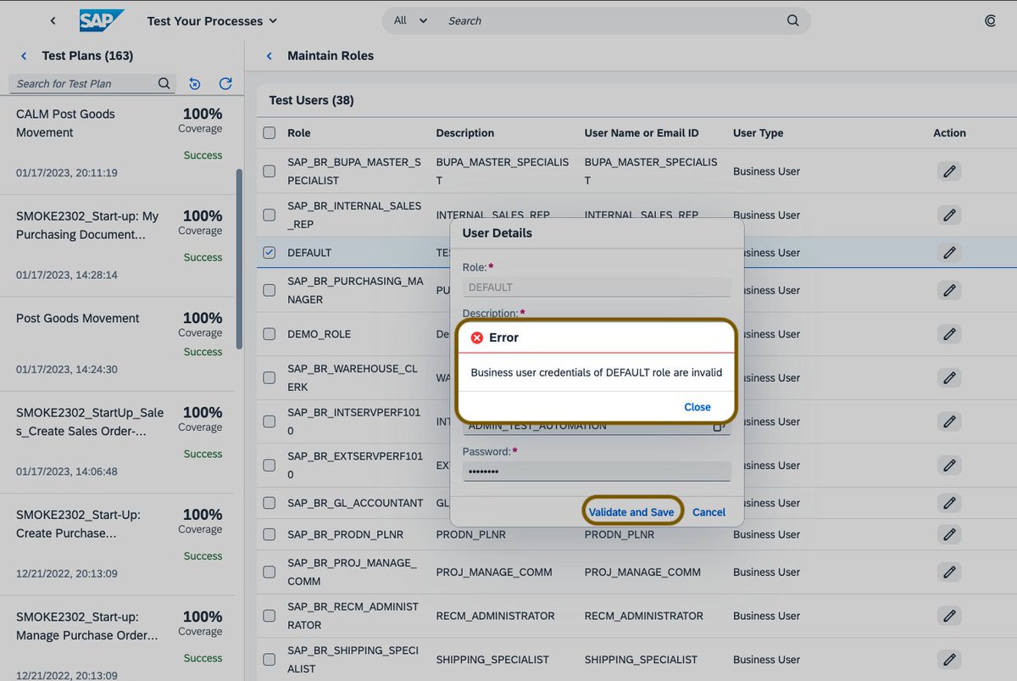
Task: Edit the RECM_ADMINISTRATOR user pencil icon
Action: 949,616
